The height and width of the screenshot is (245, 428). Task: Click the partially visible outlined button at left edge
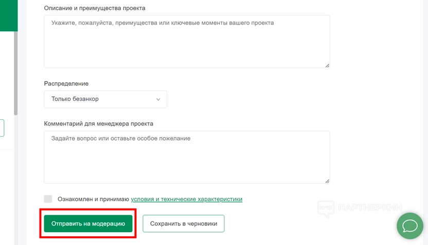click(x=2, y=128)
